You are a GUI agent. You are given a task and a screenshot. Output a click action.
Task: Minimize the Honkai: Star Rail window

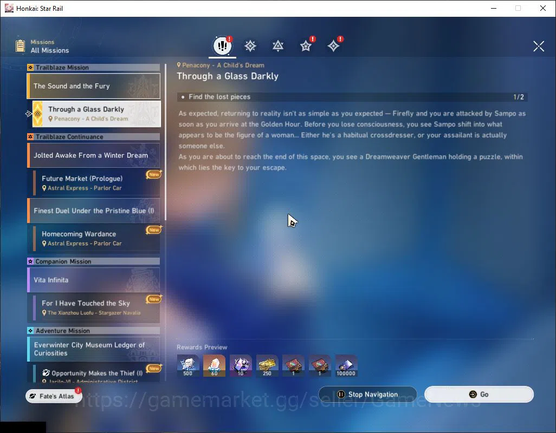pos(494,8)
